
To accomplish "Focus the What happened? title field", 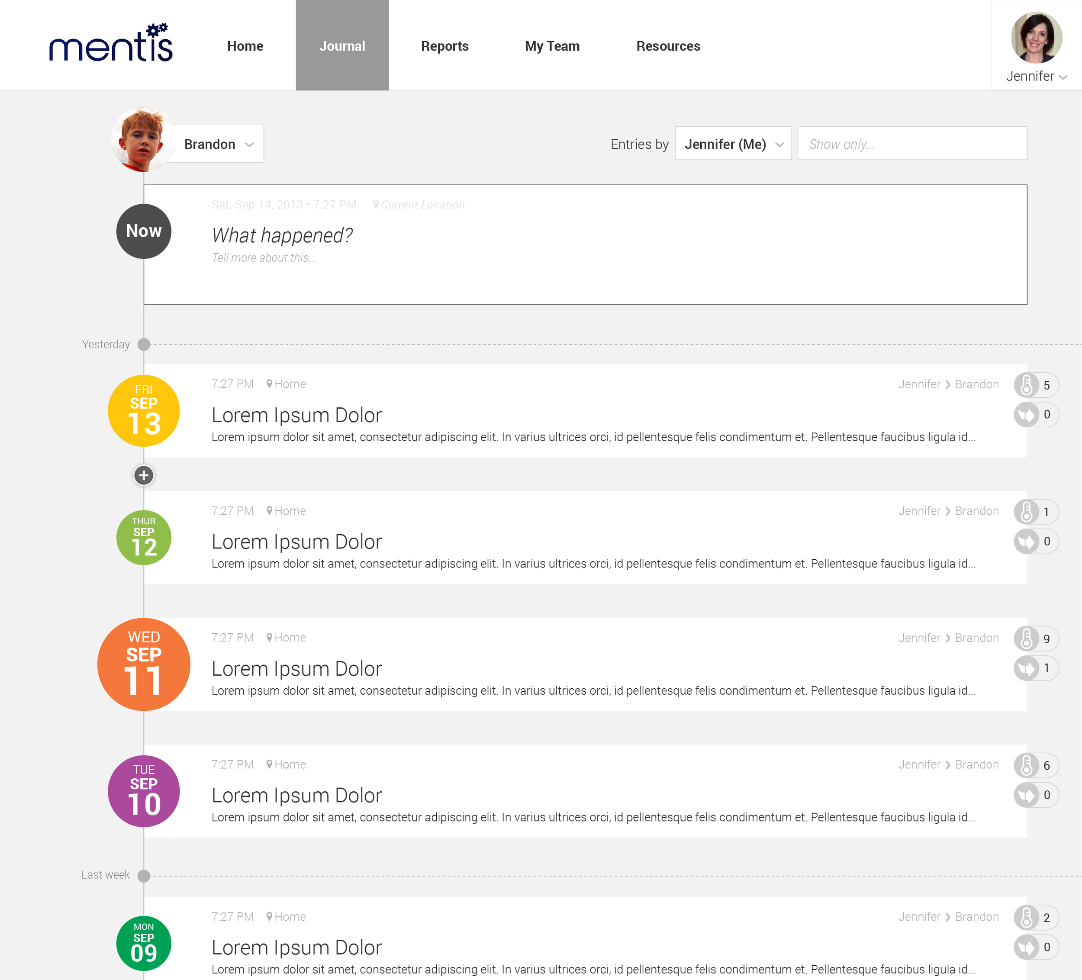I will click(282, 235).
